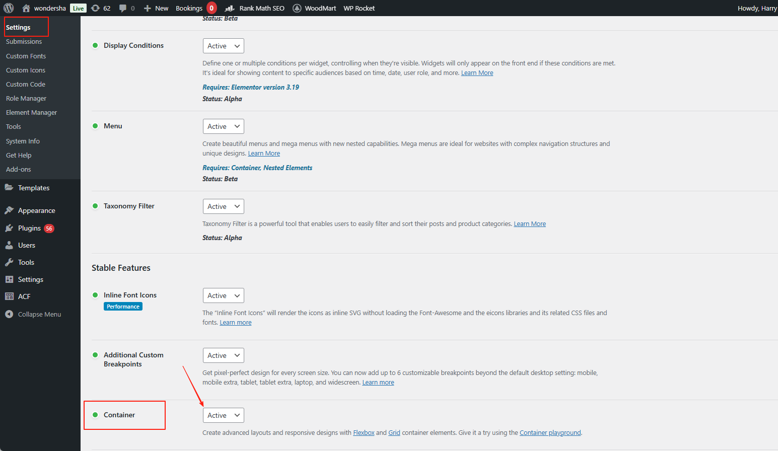Go to Element Manager submenu
Image resolution: width=778 pixels, height=451 pixels.
pos(31,112)
